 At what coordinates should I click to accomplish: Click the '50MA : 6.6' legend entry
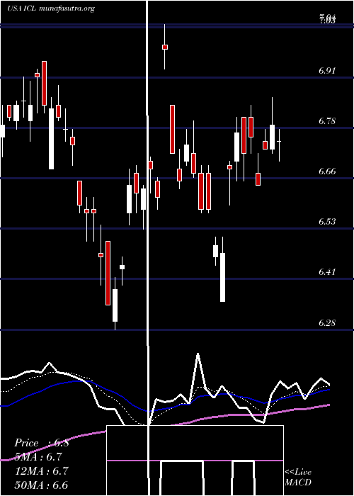pyautogui.click(x=41, y=485)
